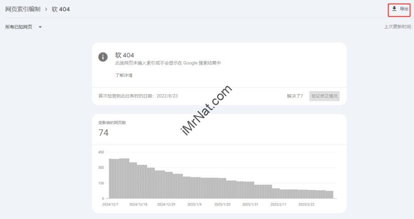Select the 受影响的网页数 74 metric
This screenshot has height=219, width=414.
112,129
